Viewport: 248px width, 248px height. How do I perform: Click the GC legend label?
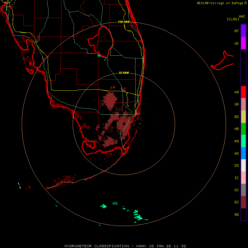236,190
